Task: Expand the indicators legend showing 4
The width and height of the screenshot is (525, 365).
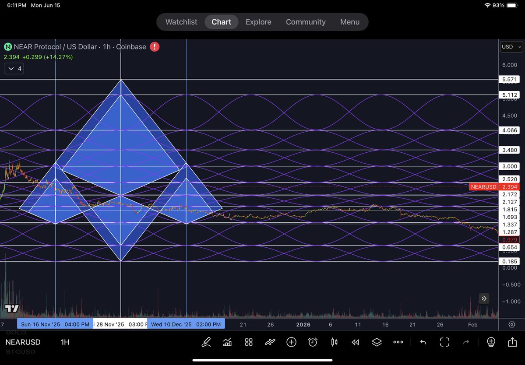Action: [x=14, y=69]
